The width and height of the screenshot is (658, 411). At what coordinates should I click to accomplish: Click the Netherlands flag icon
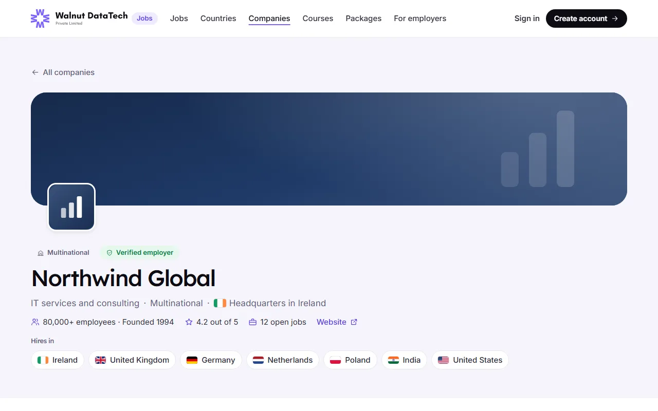pyautogui.click(x=258, y=360)
